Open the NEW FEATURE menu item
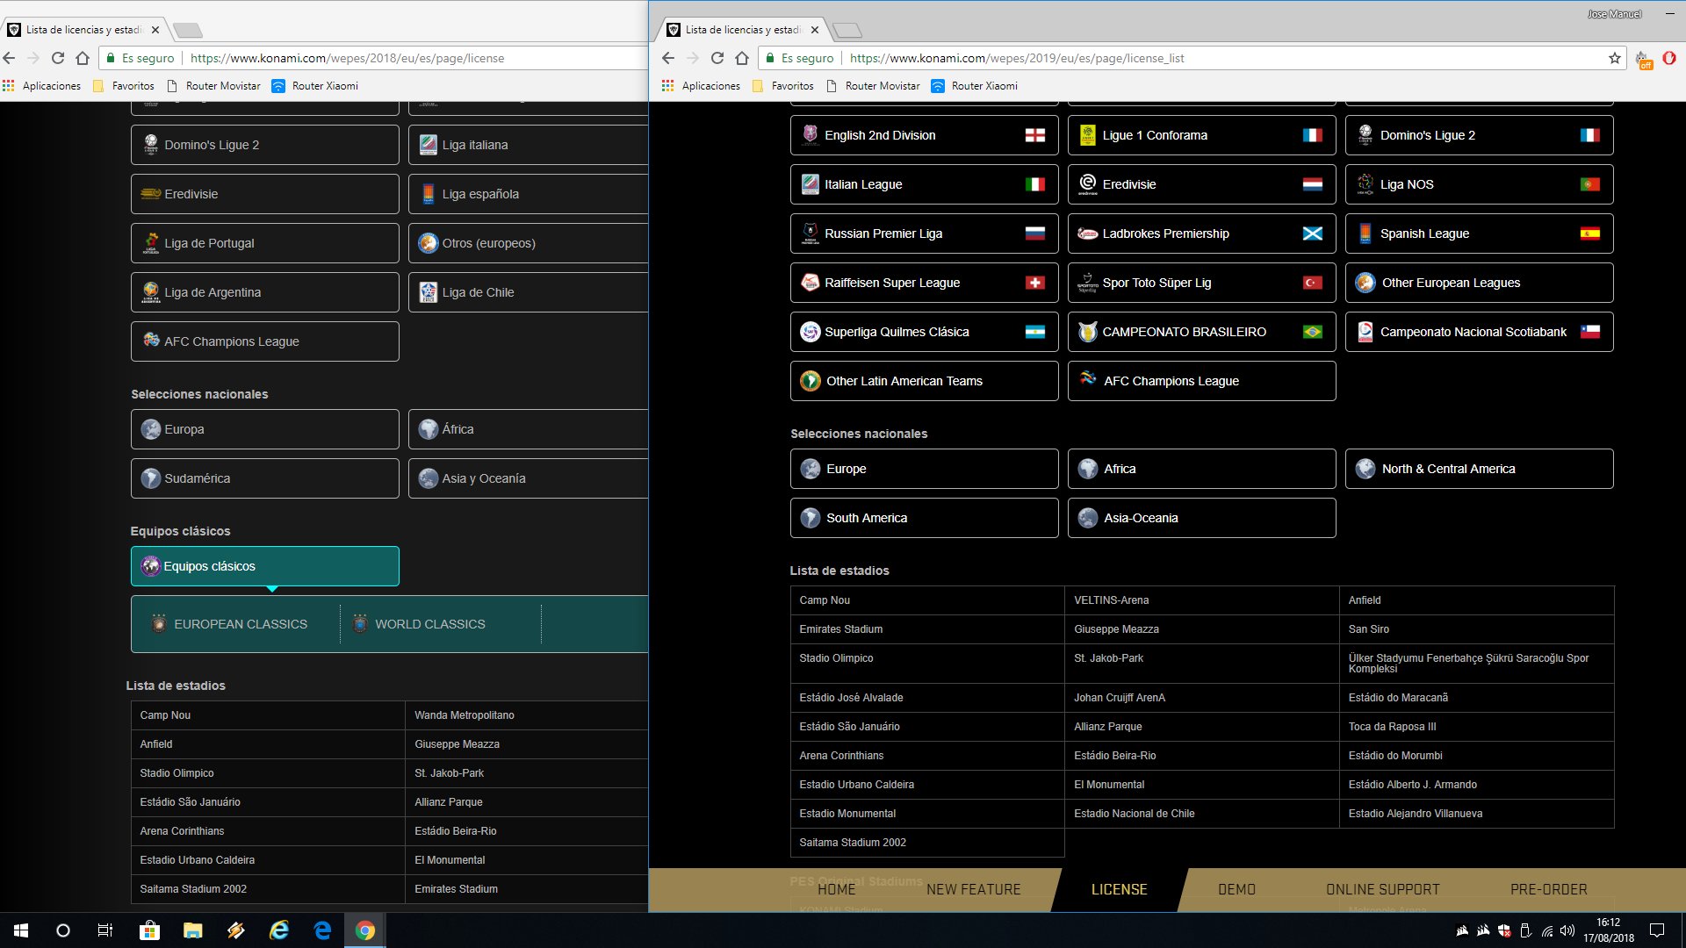Viewport: 1686px width, 948px height. pos(973,889)
